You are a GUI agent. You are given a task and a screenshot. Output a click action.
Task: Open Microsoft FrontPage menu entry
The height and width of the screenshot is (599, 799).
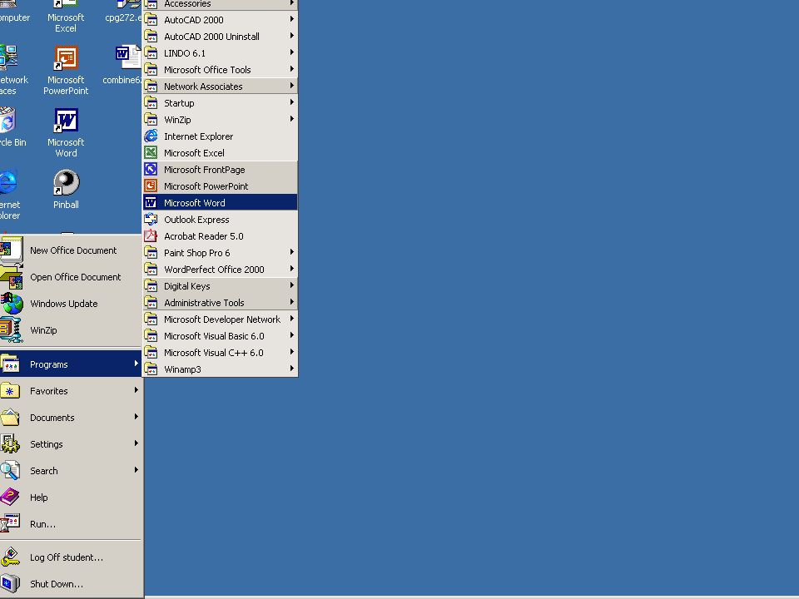pos(220,170)
